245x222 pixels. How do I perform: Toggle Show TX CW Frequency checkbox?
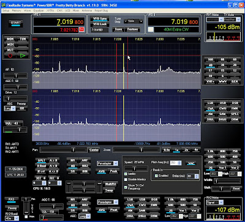pyautogui.click(x=126, y=187)
